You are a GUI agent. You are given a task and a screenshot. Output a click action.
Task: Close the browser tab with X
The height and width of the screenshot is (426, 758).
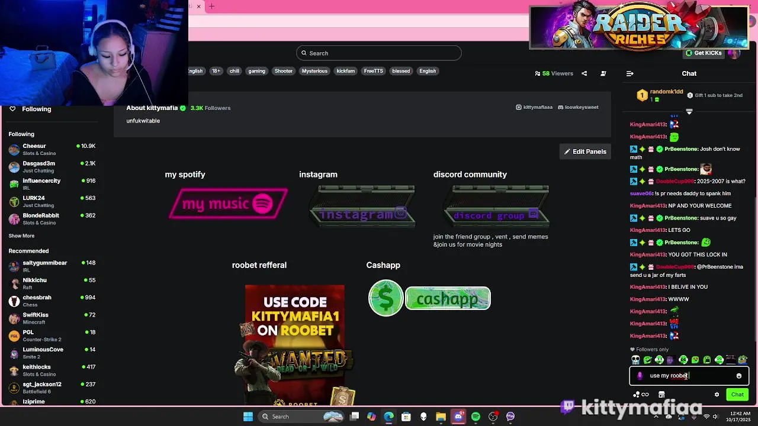tap(198, 7)
